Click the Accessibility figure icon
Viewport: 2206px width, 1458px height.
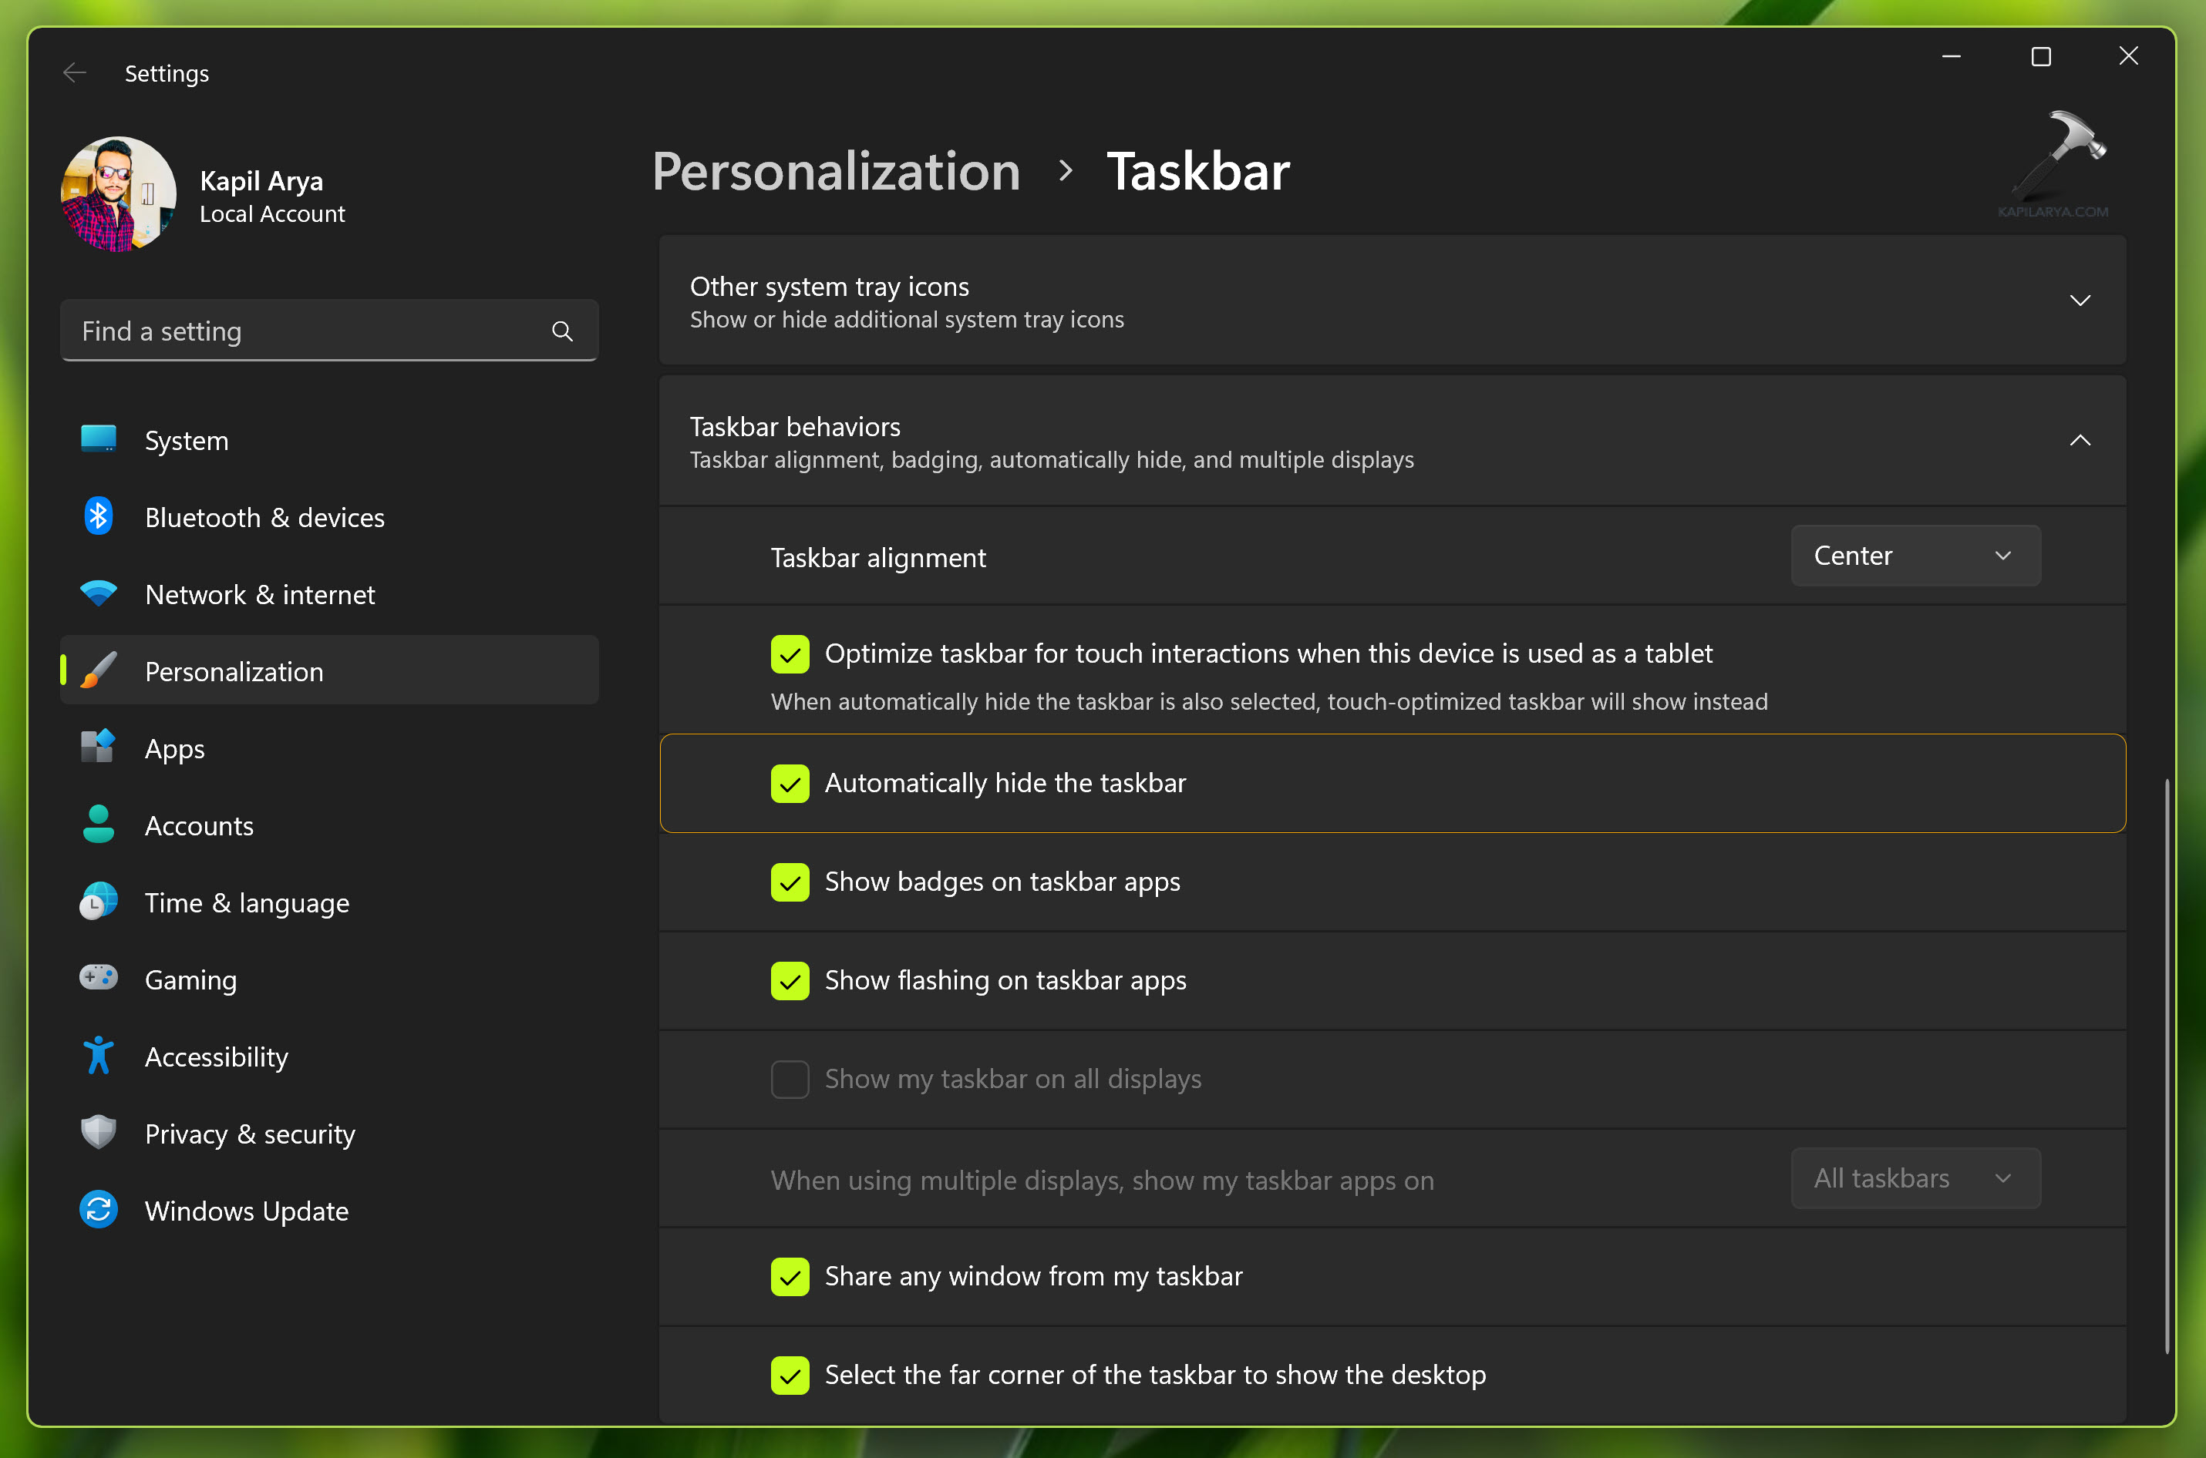(99, 1057)
